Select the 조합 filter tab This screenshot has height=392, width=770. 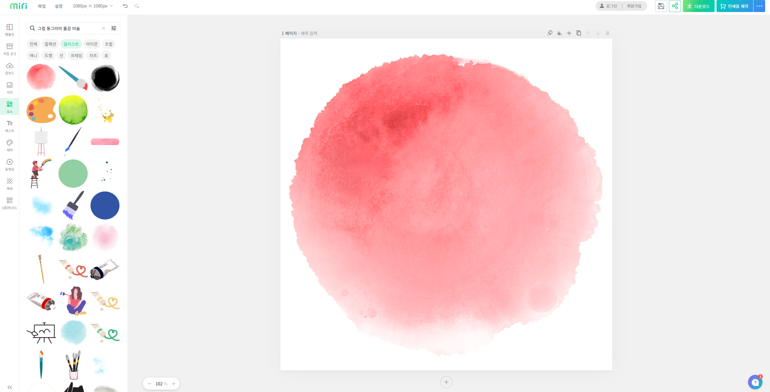coord(109,44)
